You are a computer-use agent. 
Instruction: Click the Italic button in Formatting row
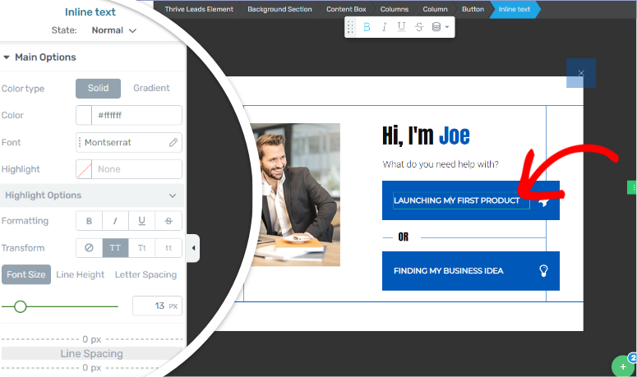point(115,221)
